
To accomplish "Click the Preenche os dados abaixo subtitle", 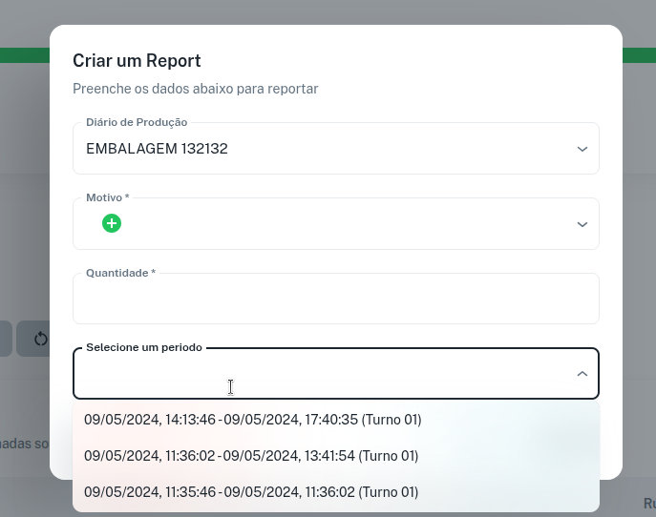I will coord(195,89).
